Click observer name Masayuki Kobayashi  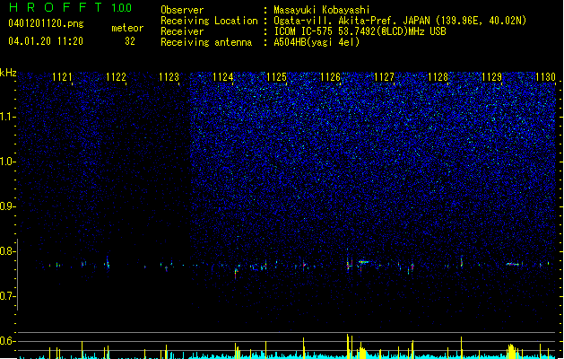coord(322,10)
